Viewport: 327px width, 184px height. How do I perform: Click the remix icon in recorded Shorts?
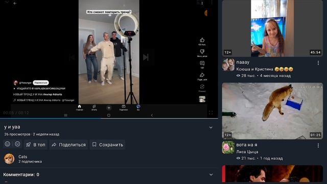point(202,86)
